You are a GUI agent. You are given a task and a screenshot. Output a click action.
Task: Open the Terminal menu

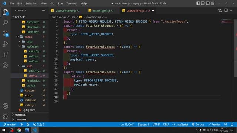click(x=71, y=3)
